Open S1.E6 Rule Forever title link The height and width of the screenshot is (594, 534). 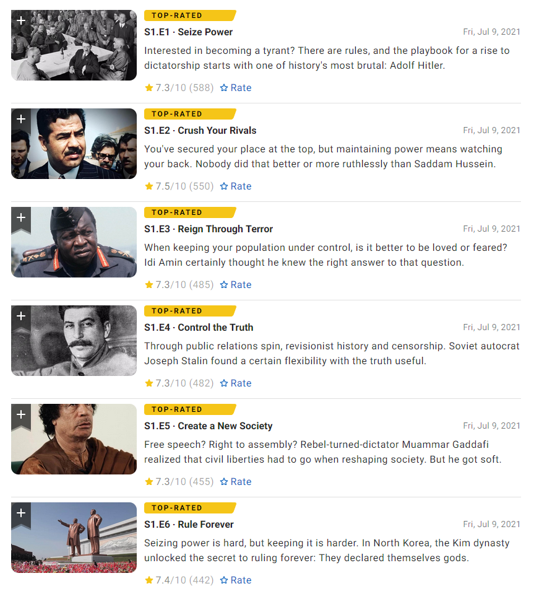[x=189, y=525]
